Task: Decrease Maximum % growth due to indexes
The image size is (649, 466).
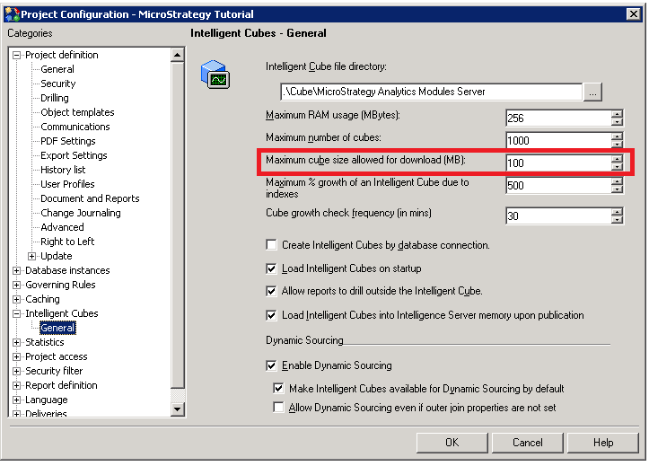Action: coord(617,189)
